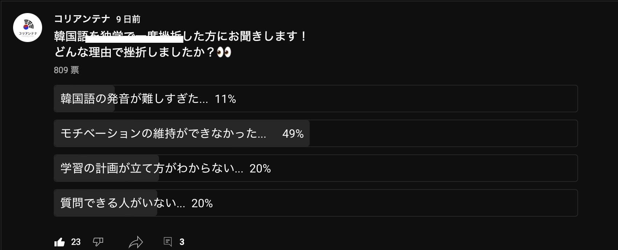Click the 23 like count

coord(76,242)
